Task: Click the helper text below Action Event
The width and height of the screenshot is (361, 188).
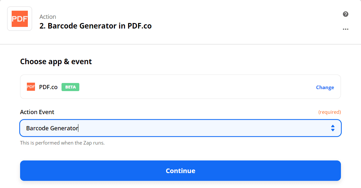Action: (62, 143)
